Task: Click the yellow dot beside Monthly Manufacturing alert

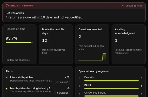Action: 7,89
